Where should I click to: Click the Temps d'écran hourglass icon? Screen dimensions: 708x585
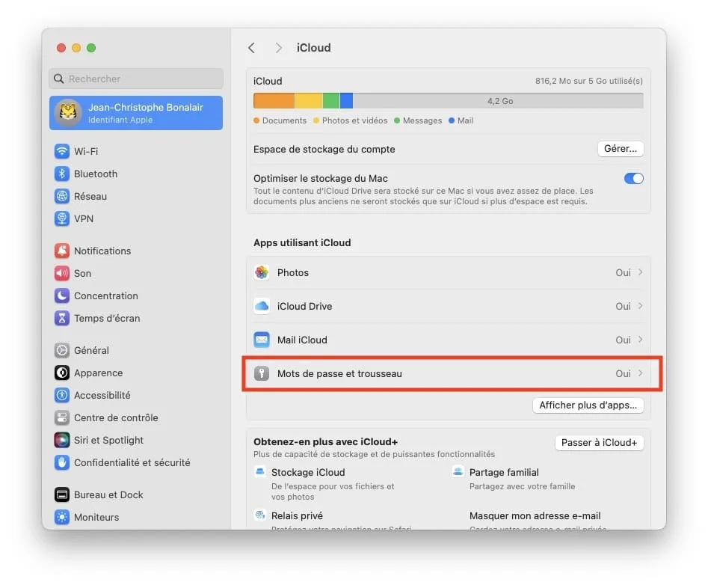coord(62,318)
